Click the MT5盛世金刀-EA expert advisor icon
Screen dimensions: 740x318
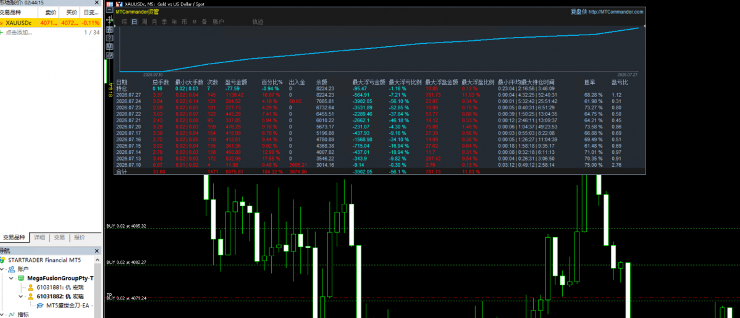(x=41, y=306)
